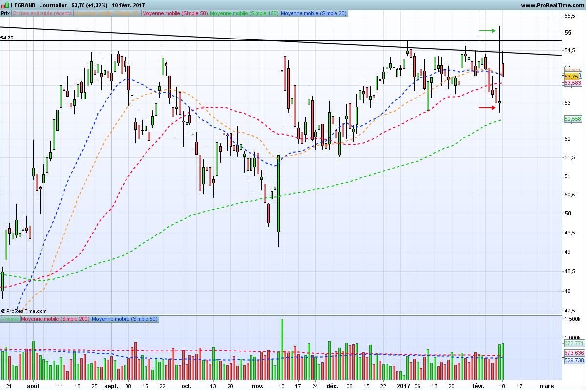The height and width of the screenshot is (390, 586).
Task: Click the 1 500k volume axis label
Action: click(x=572, y=319)
